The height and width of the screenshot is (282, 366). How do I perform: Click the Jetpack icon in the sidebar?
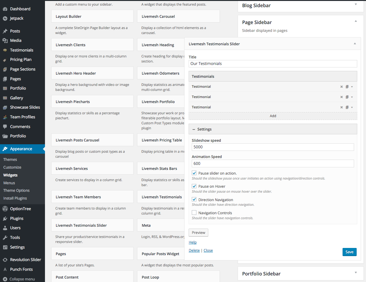(5, 18)
